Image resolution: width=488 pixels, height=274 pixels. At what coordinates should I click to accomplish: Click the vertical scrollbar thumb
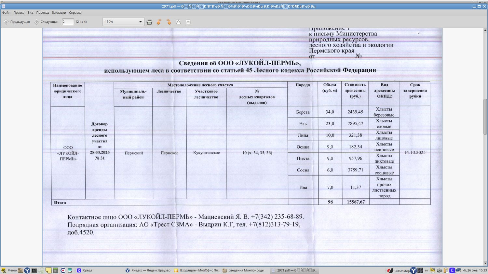tap(485, 117)
